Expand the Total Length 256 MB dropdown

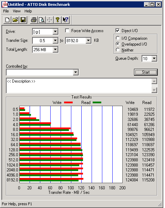click(55, 49)
